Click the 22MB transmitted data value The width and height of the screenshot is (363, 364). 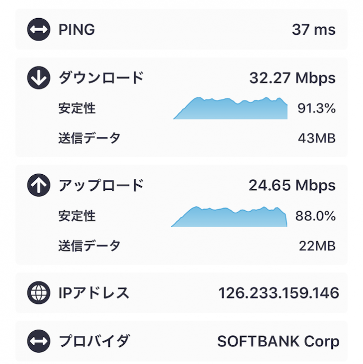[x=317, y=246]
